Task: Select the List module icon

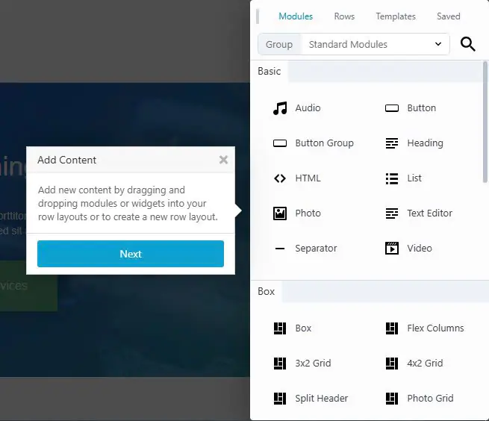Action: [x=392, y=178]
